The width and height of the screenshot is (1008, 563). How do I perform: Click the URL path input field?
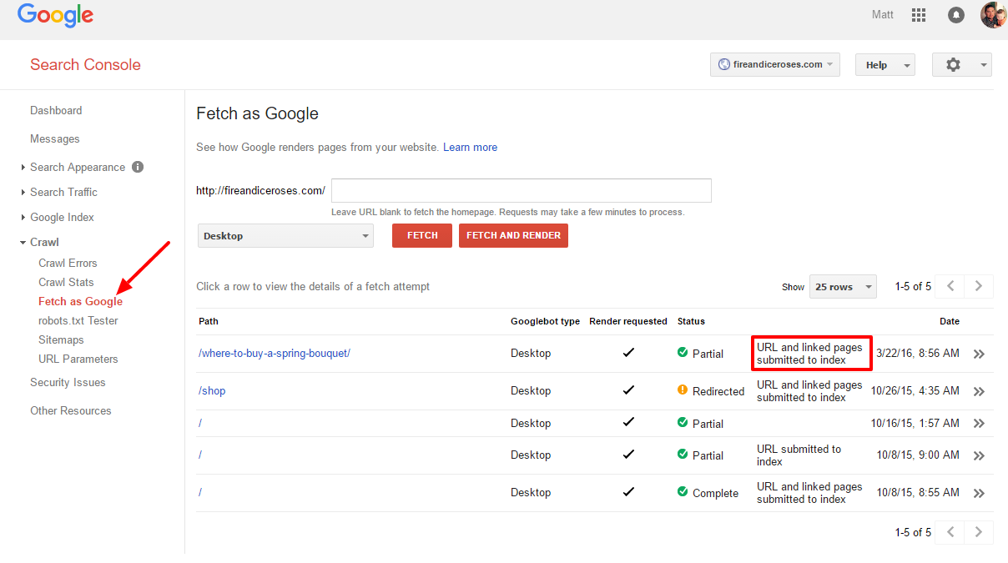[x=521, y=190]
